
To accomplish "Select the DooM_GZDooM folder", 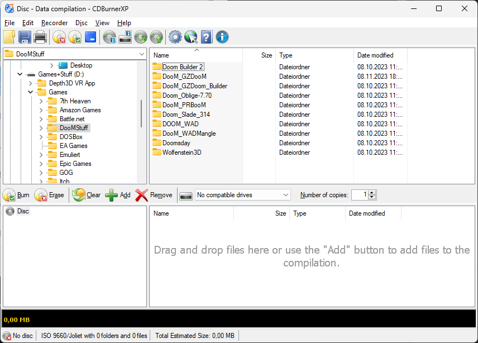I will point(184,76).
